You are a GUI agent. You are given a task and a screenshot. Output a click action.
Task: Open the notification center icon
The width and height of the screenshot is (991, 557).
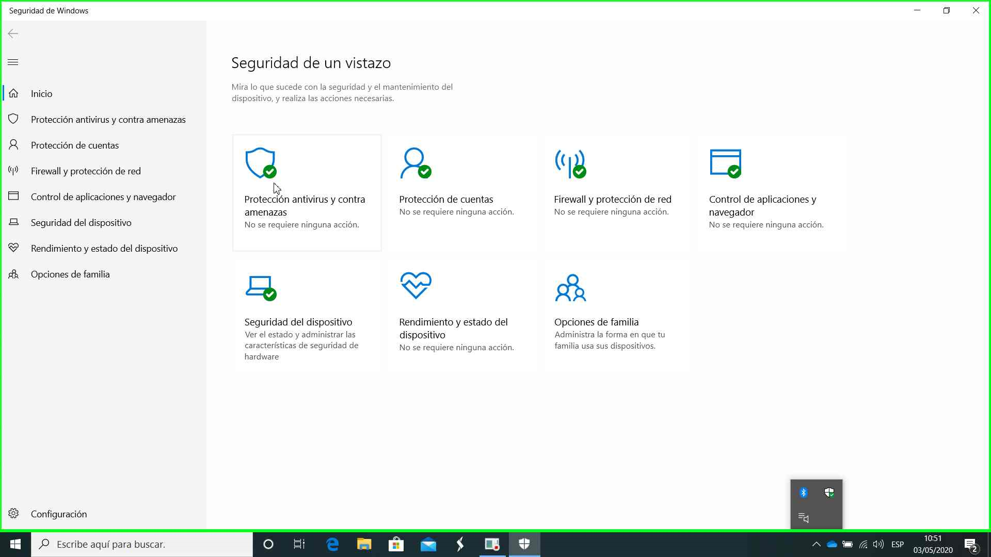(x=970, y=545)
